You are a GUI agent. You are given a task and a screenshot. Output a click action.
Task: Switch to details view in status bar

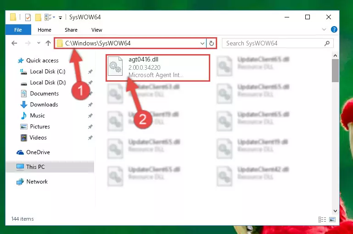point(322,219)
